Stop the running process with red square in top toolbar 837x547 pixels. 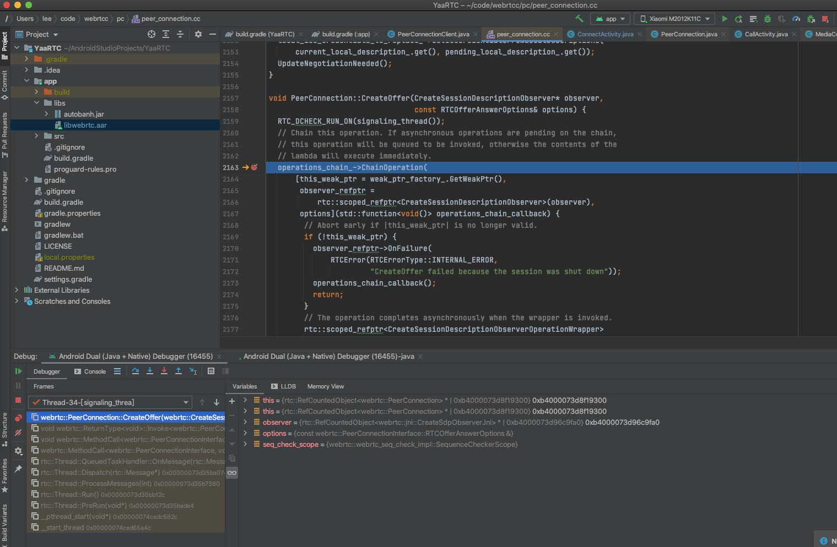tap(825, 19)
